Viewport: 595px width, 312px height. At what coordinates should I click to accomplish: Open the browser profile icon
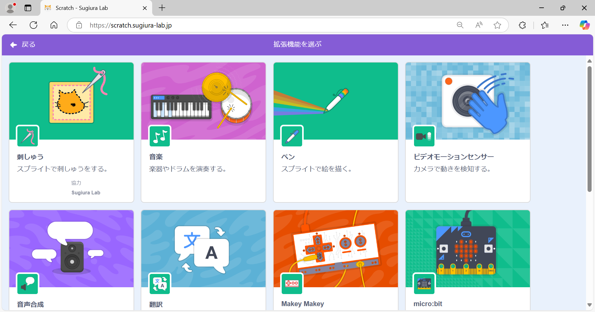coord(11,8)
